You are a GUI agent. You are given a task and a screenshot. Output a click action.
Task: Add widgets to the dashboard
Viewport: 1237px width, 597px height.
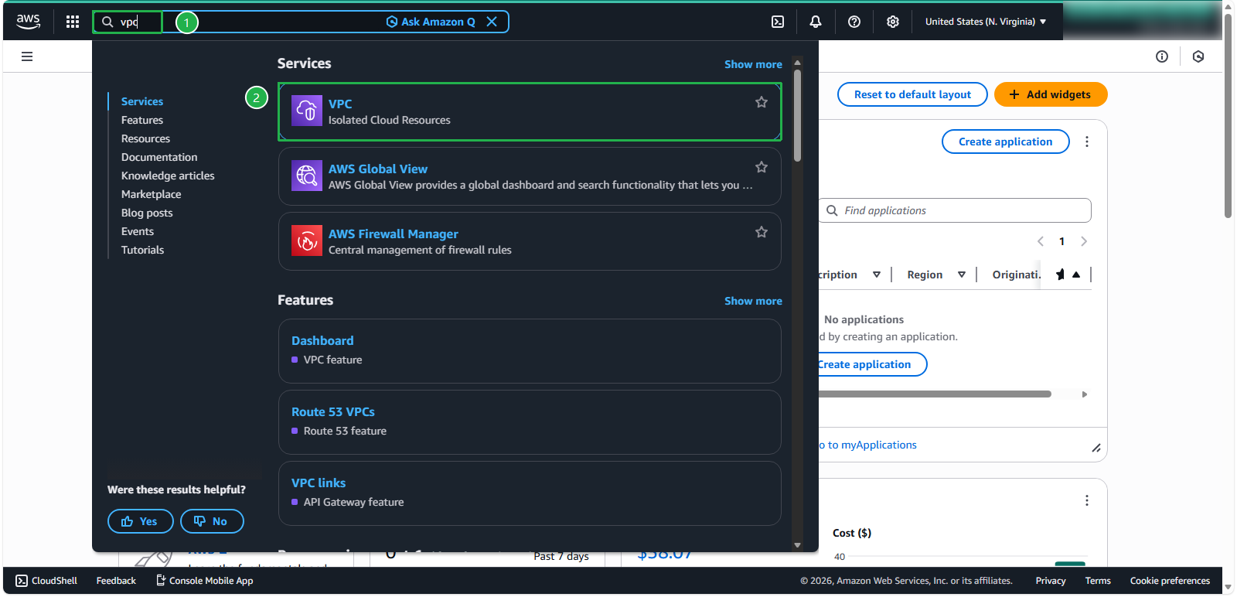click(1051, 94)
